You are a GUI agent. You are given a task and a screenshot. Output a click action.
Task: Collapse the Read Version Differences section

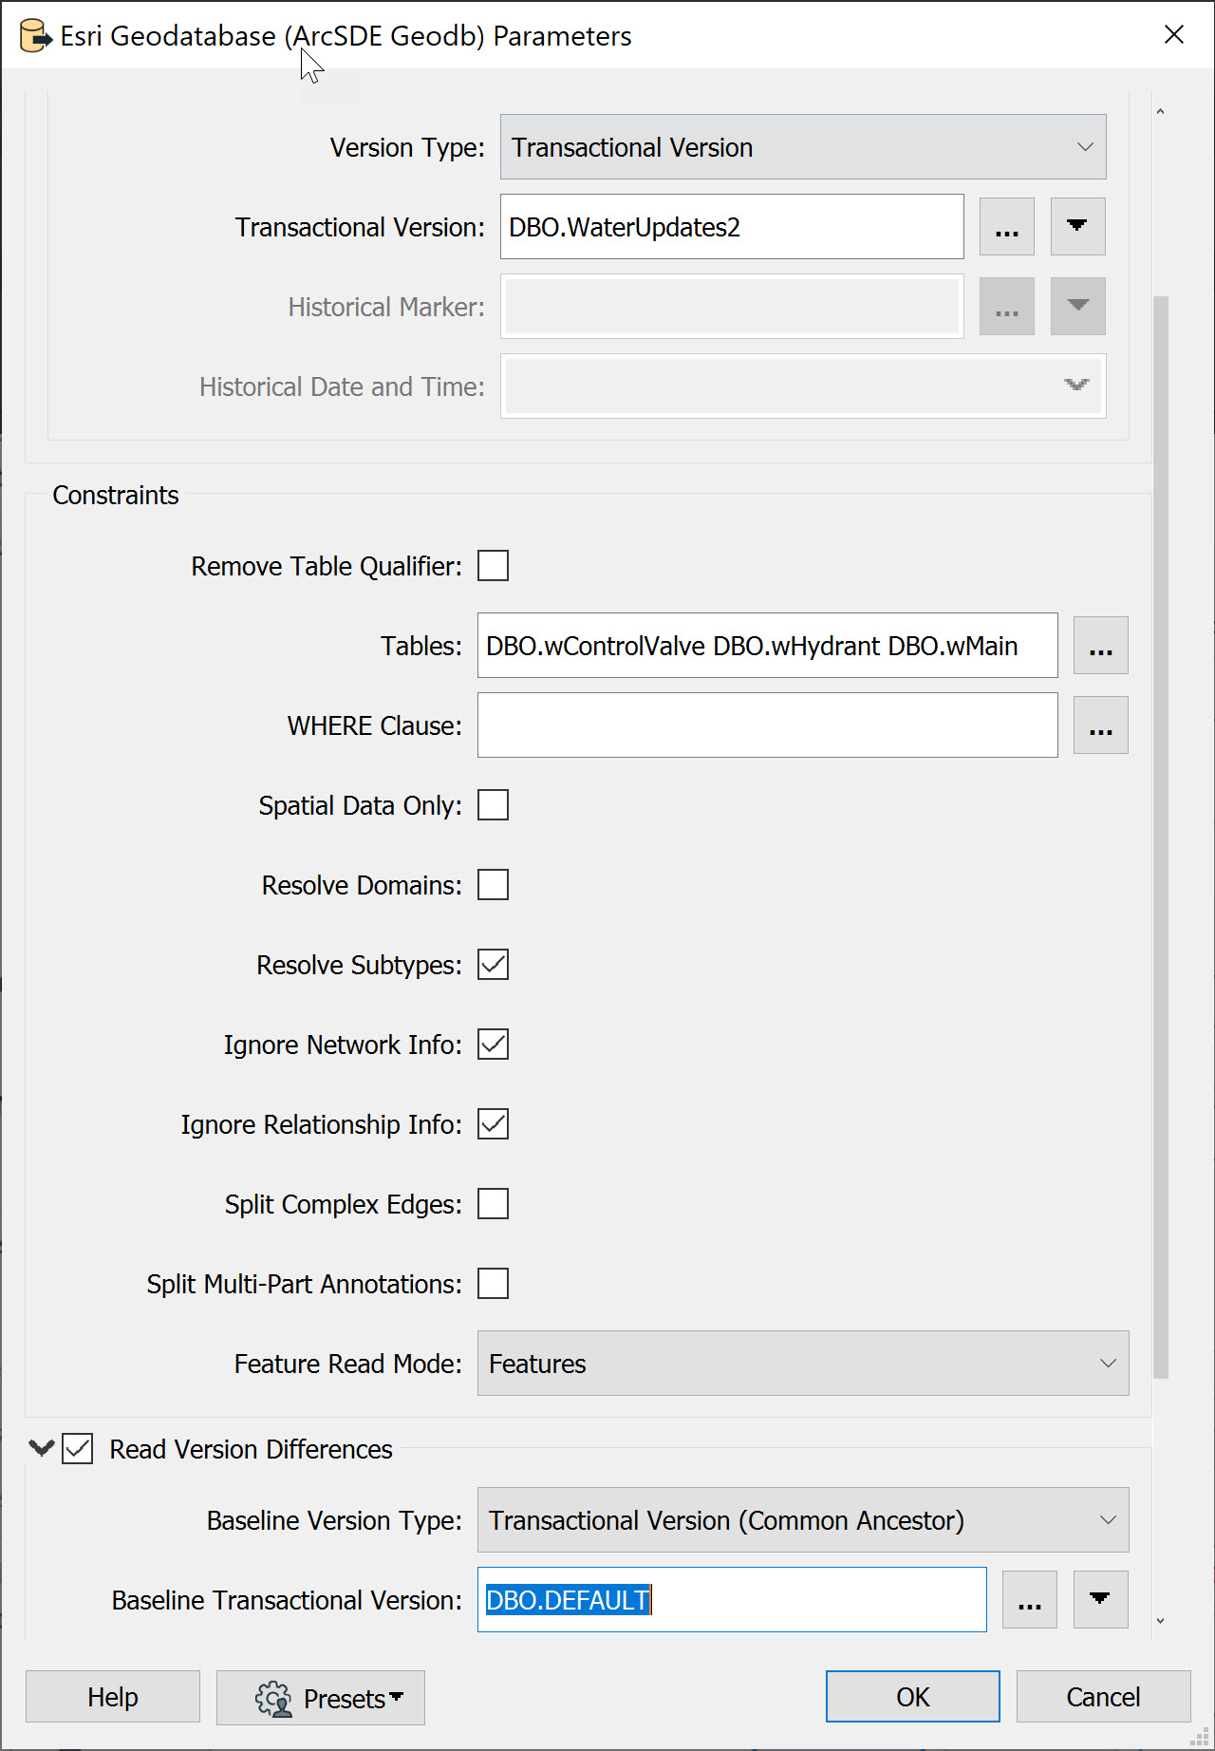(x=41, y=1448)
